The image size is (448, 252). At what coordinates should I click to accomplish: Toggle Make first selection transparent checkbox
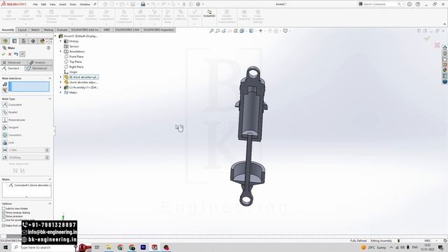(x=3, y=225)
